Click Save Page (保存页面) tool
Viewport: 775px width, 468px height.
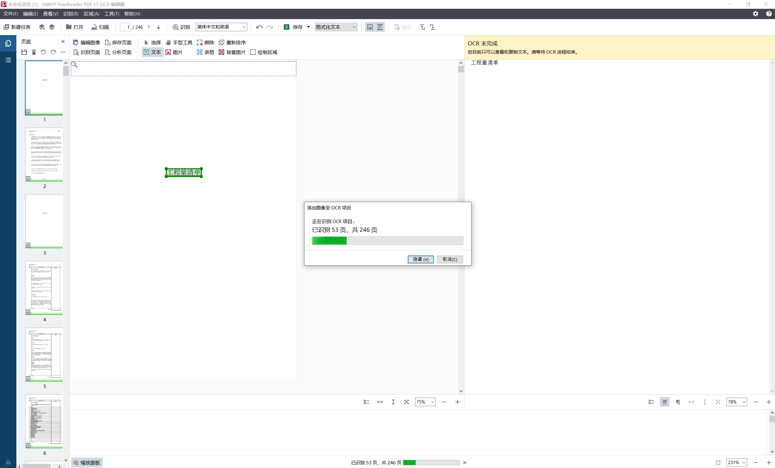click(118, 42)
